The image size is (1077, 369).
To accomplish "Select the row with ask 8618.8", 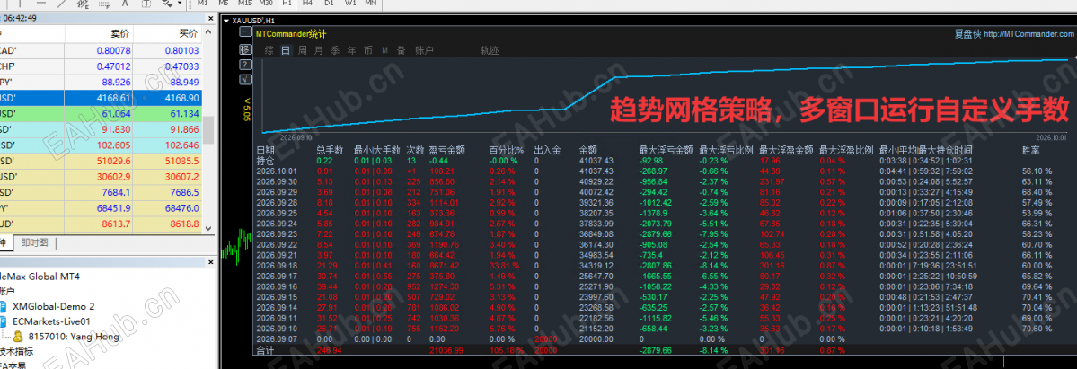I will [101, 224].
